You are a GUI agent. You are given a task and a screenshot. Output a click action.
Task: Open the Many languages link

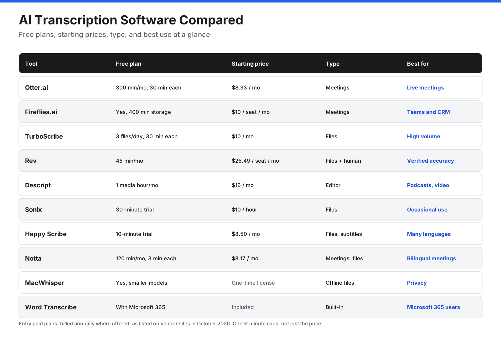pyautogui.click(x=429, y=234)
